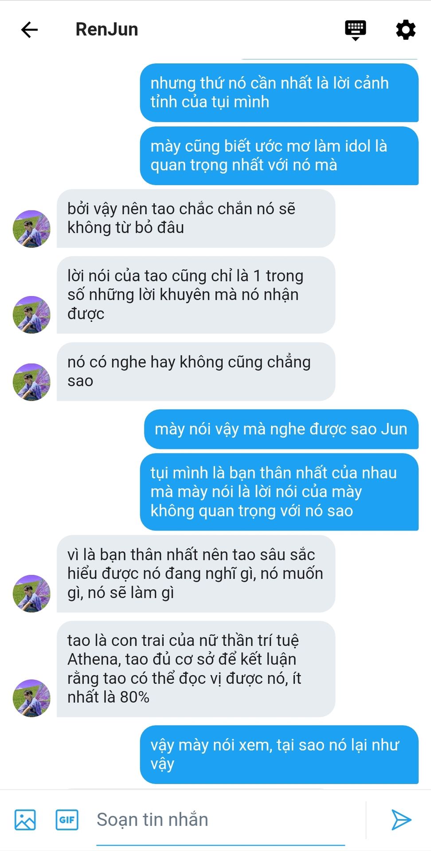The height and width of the screenshot is (851, 431).
Task: Select the "vậy mày nói xem" message bubble
Action: [x=279, y=754]
